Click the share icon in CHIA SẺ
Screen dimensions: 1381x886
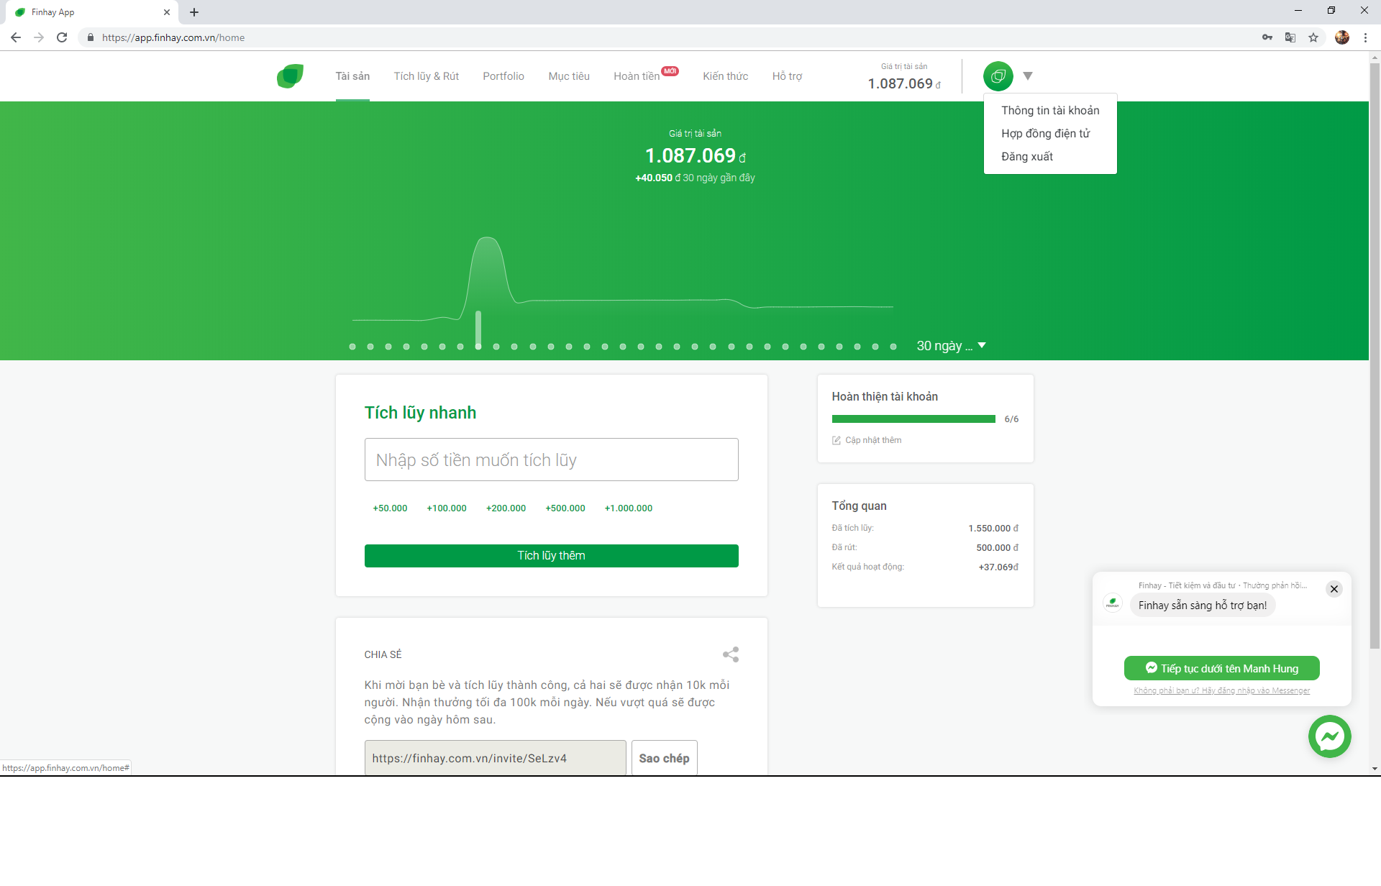(730, 654)
